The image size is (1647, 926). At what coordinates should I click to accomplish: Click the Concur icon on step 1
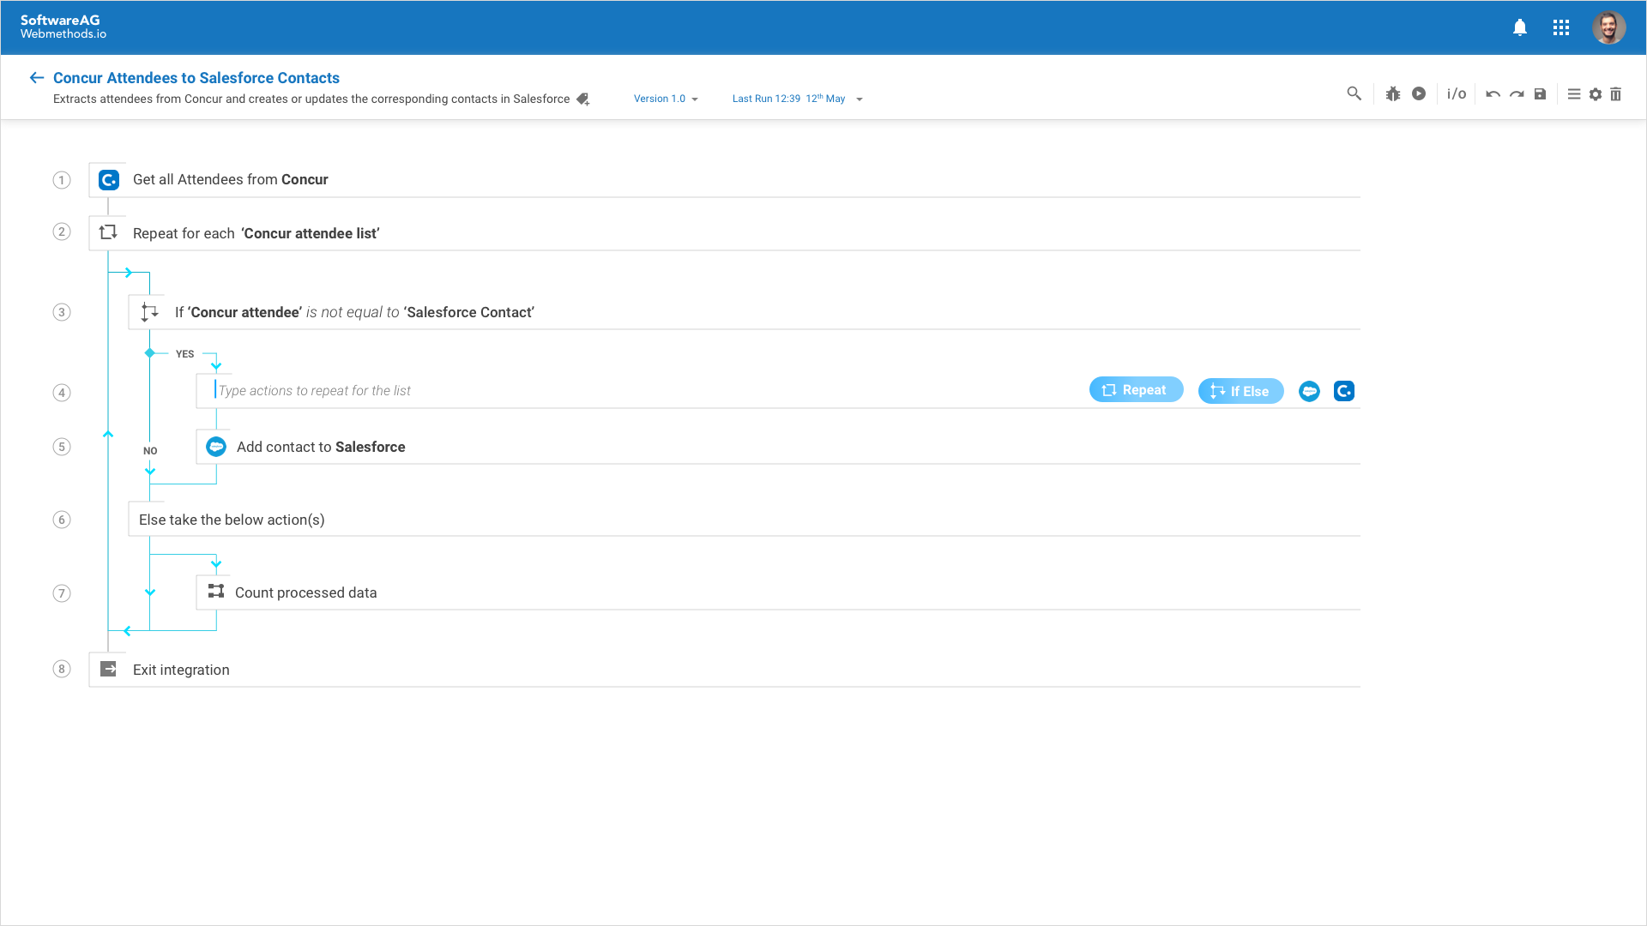click(x=109, y=180)
